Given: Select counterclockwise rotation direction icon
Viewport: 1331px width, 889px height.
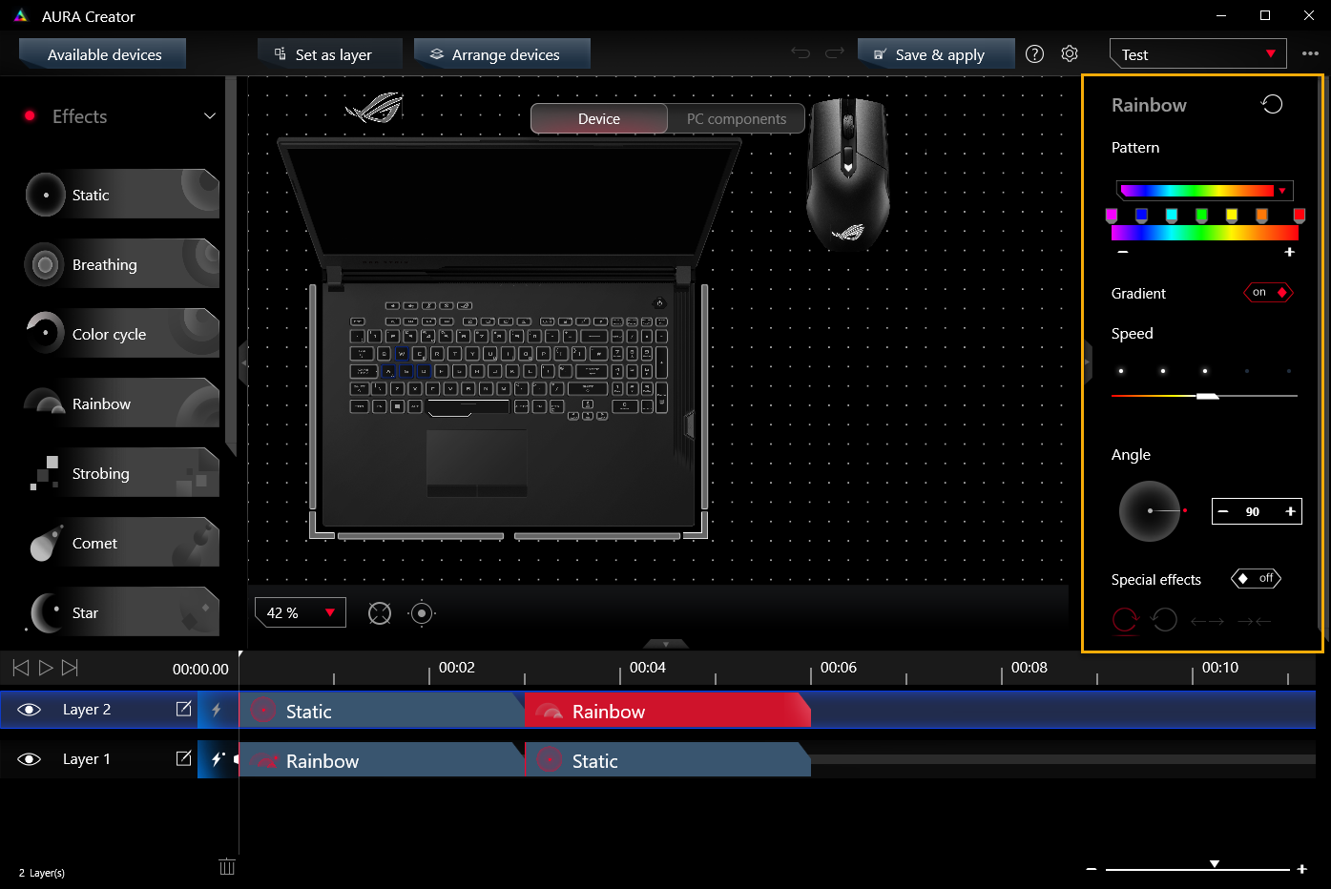Looking at the screenshot, I should (x=1164, y=621).
